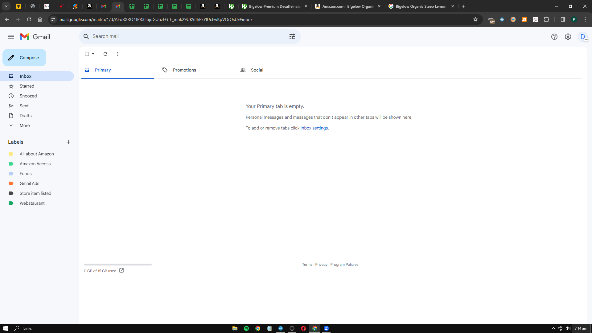
Task: Open a new browser tab
Action: (464, 6)
